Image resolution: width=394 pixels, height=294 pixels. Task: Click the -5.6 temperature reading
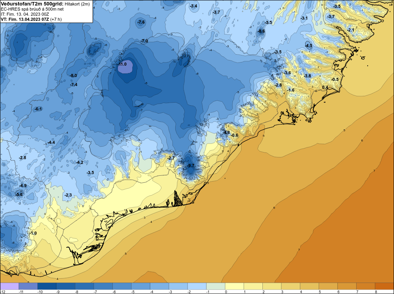19,195
